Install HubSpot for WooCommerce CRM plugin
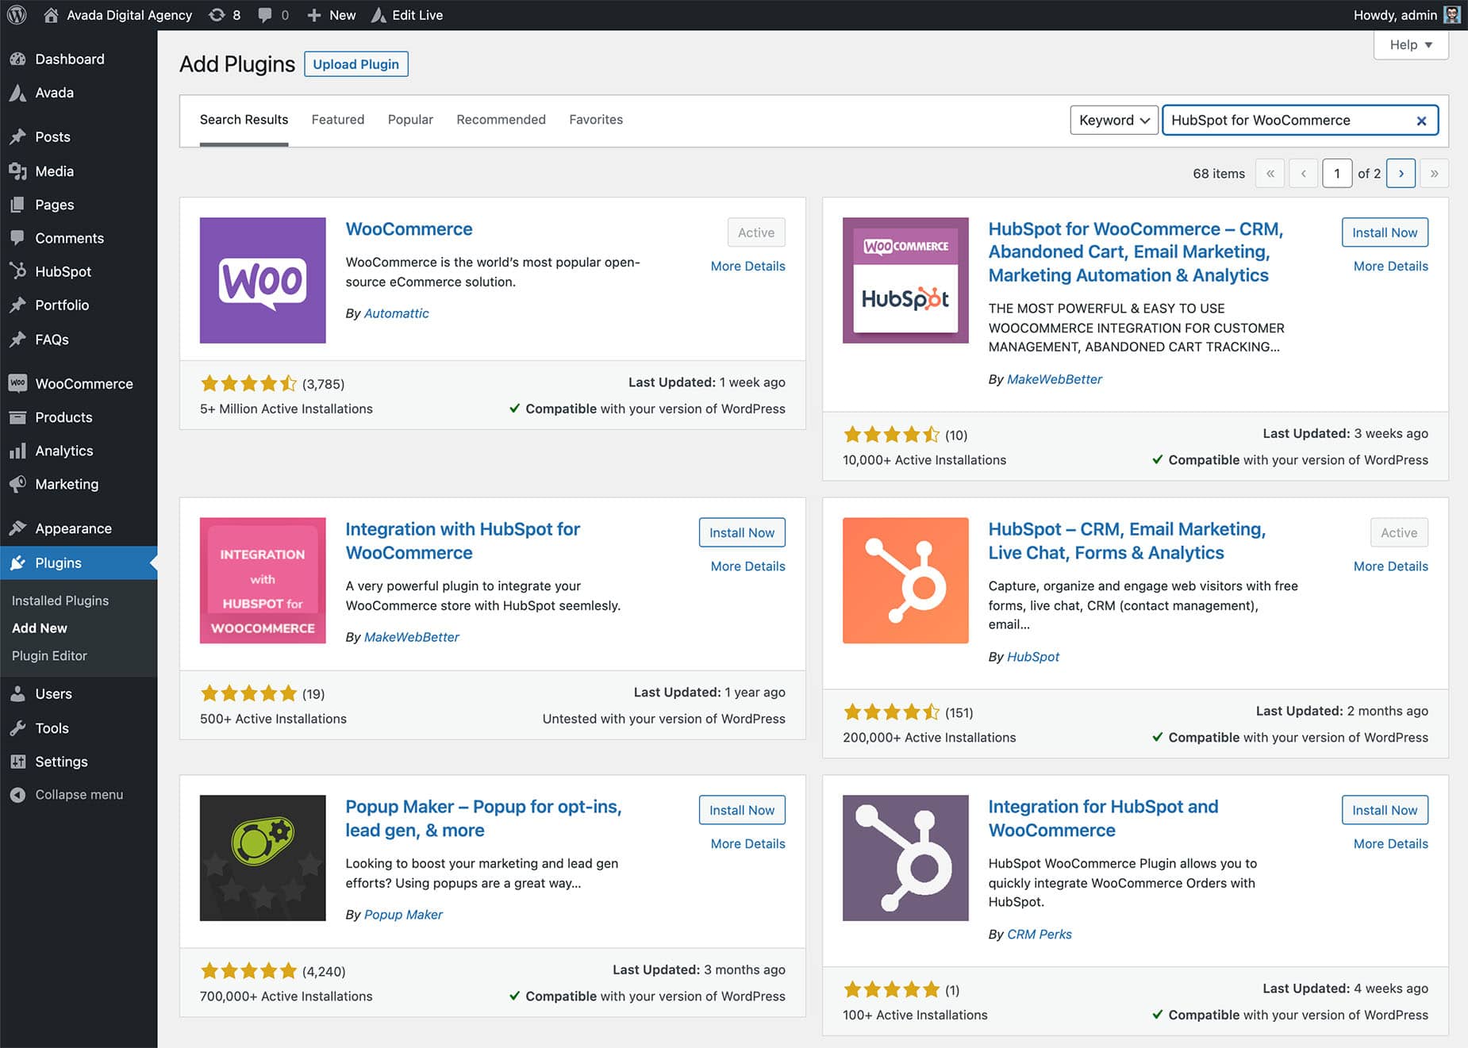This screenshot has height=1048, width=1468. pyautogui.click(x=1385, y=232)
